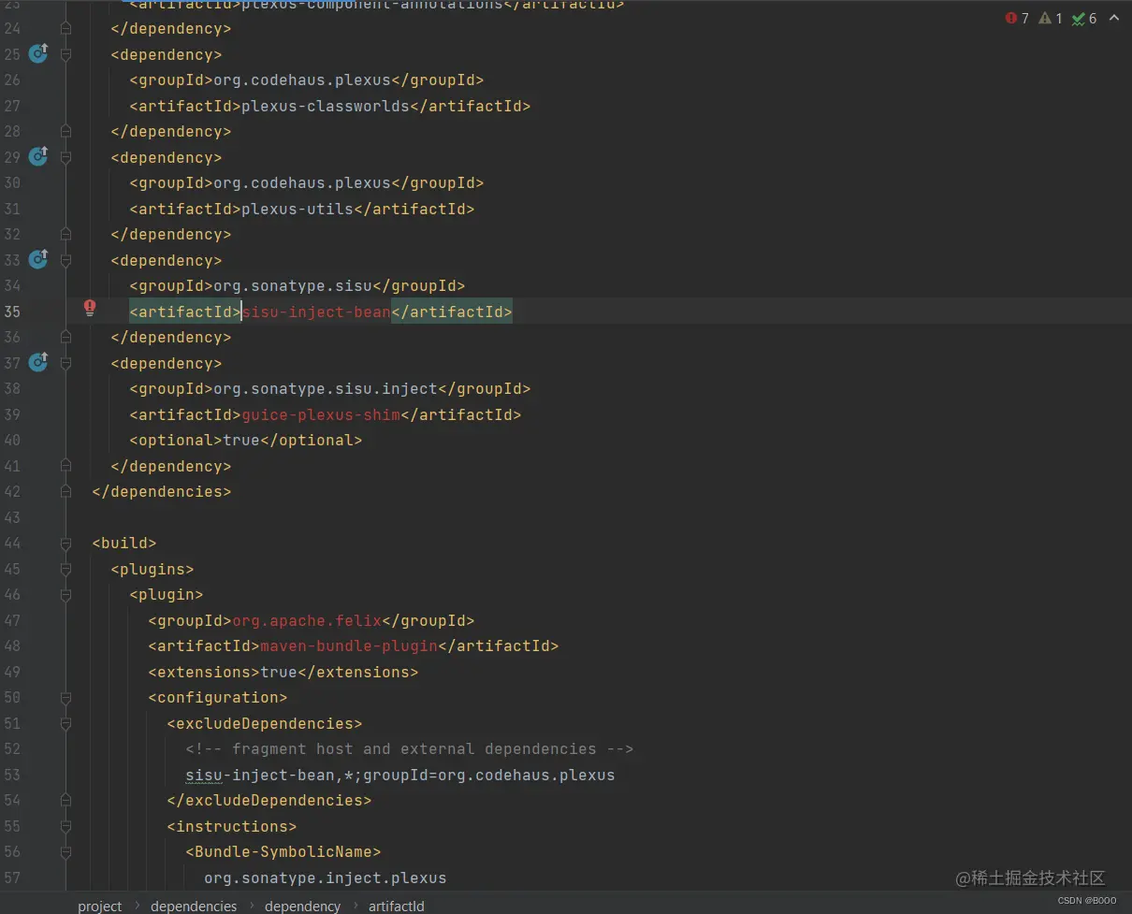Click the gutter update icon on line 25
Viewport: 1132px width, 914px height.
(x=38, y=54)
